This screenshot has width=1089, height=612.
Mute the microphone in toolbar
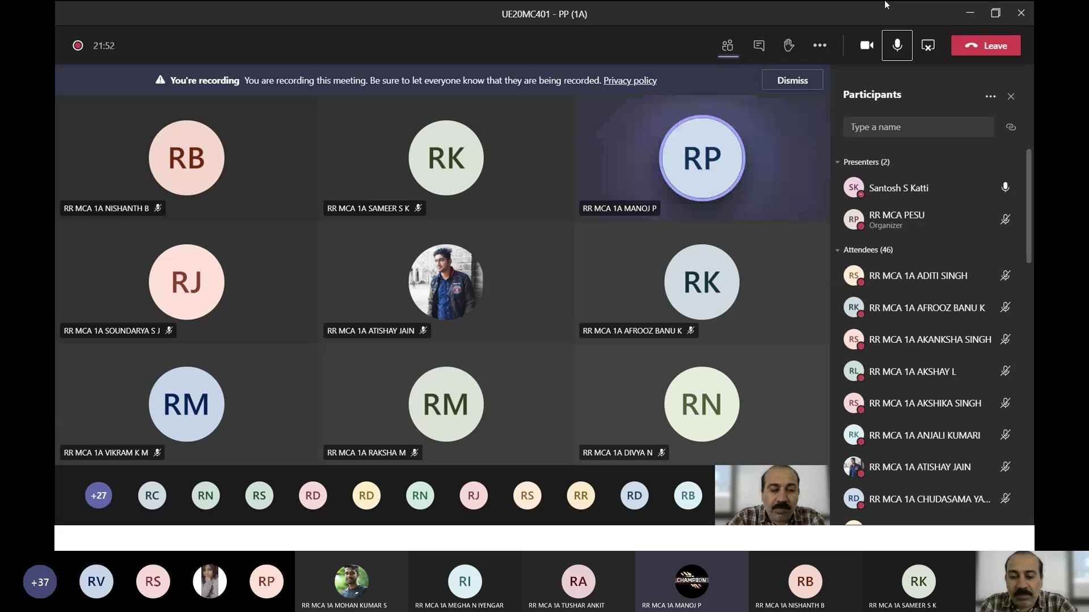click(x=897, y=45)
